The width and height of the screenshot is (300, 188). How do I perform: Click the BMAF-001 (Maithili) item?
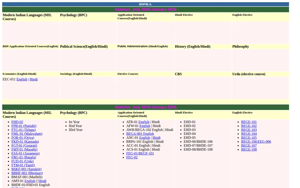point(27,177)
